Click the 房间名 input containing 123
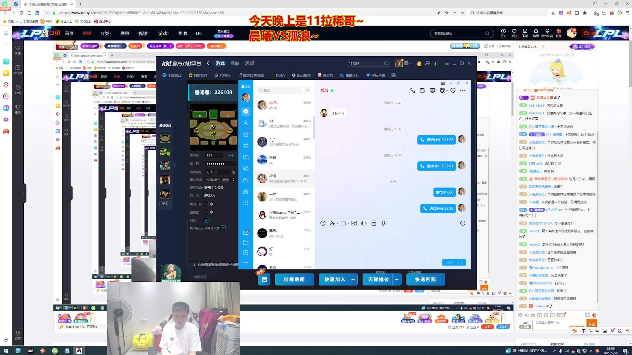The height and width of the screenshot is (355, 632). click(x=214, y=155)
